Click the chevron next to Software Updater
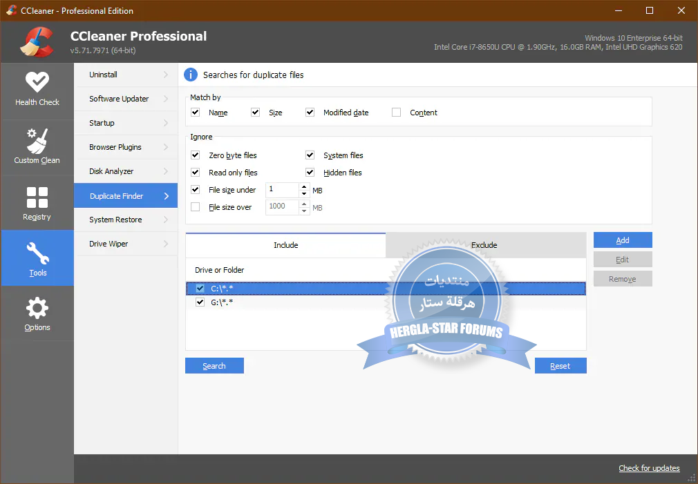698x484 pixels. [x=166, y=99]
